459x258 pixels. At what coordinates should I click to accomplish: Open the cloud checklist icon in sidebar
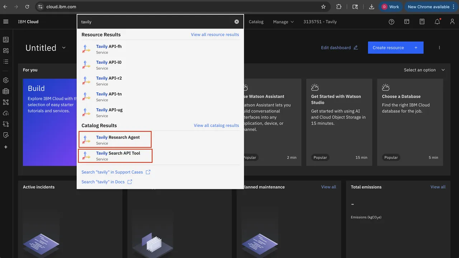pos(6,113)
